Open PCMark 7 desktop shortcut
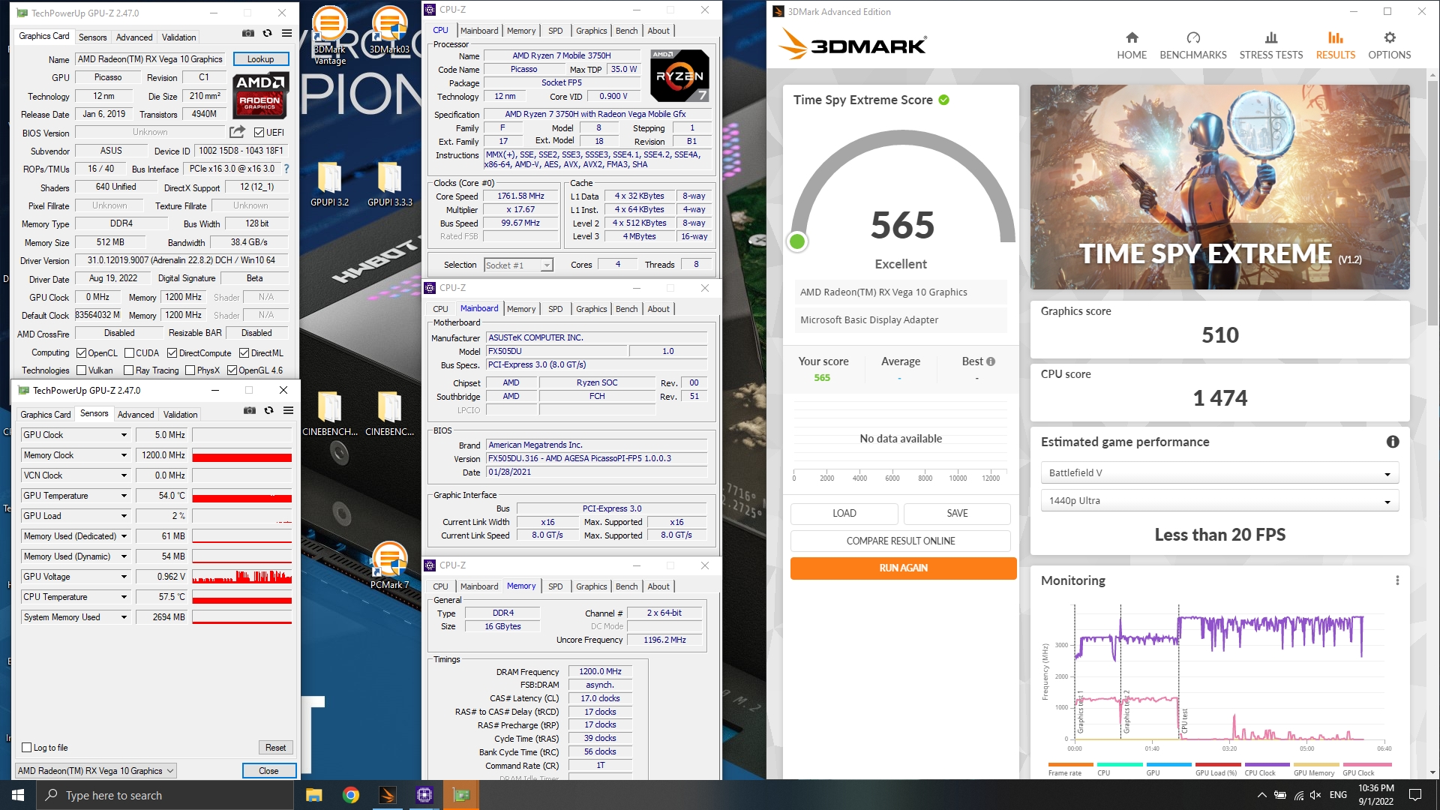 (x=390, y=565)
